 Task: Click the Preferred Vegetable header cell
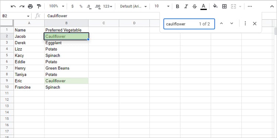pyautogui.click(x=66, y=30)
